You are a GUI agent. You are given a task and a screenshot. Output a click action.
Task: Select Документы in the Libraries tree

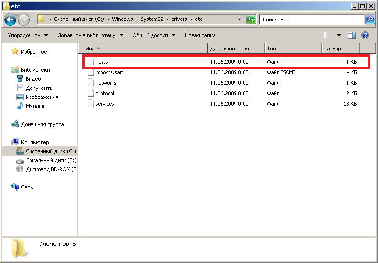pyautogui.click(x=40, y=88)
